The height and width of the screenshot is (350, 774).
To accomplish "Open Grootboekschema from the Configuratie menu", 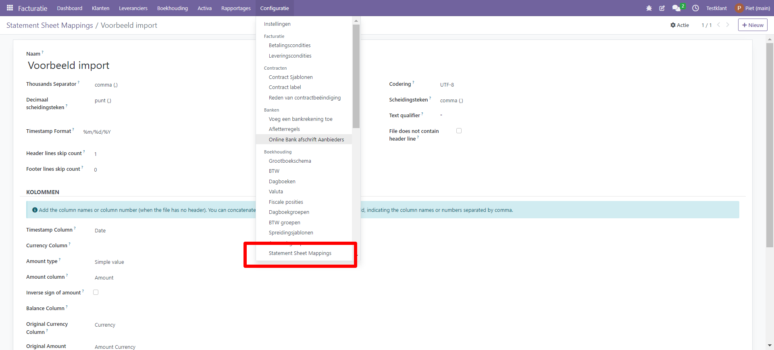I will [290, 161].
